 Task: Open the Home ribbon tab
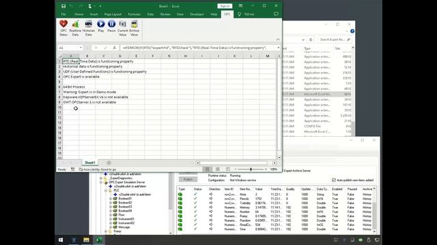(x=79, y=14)
